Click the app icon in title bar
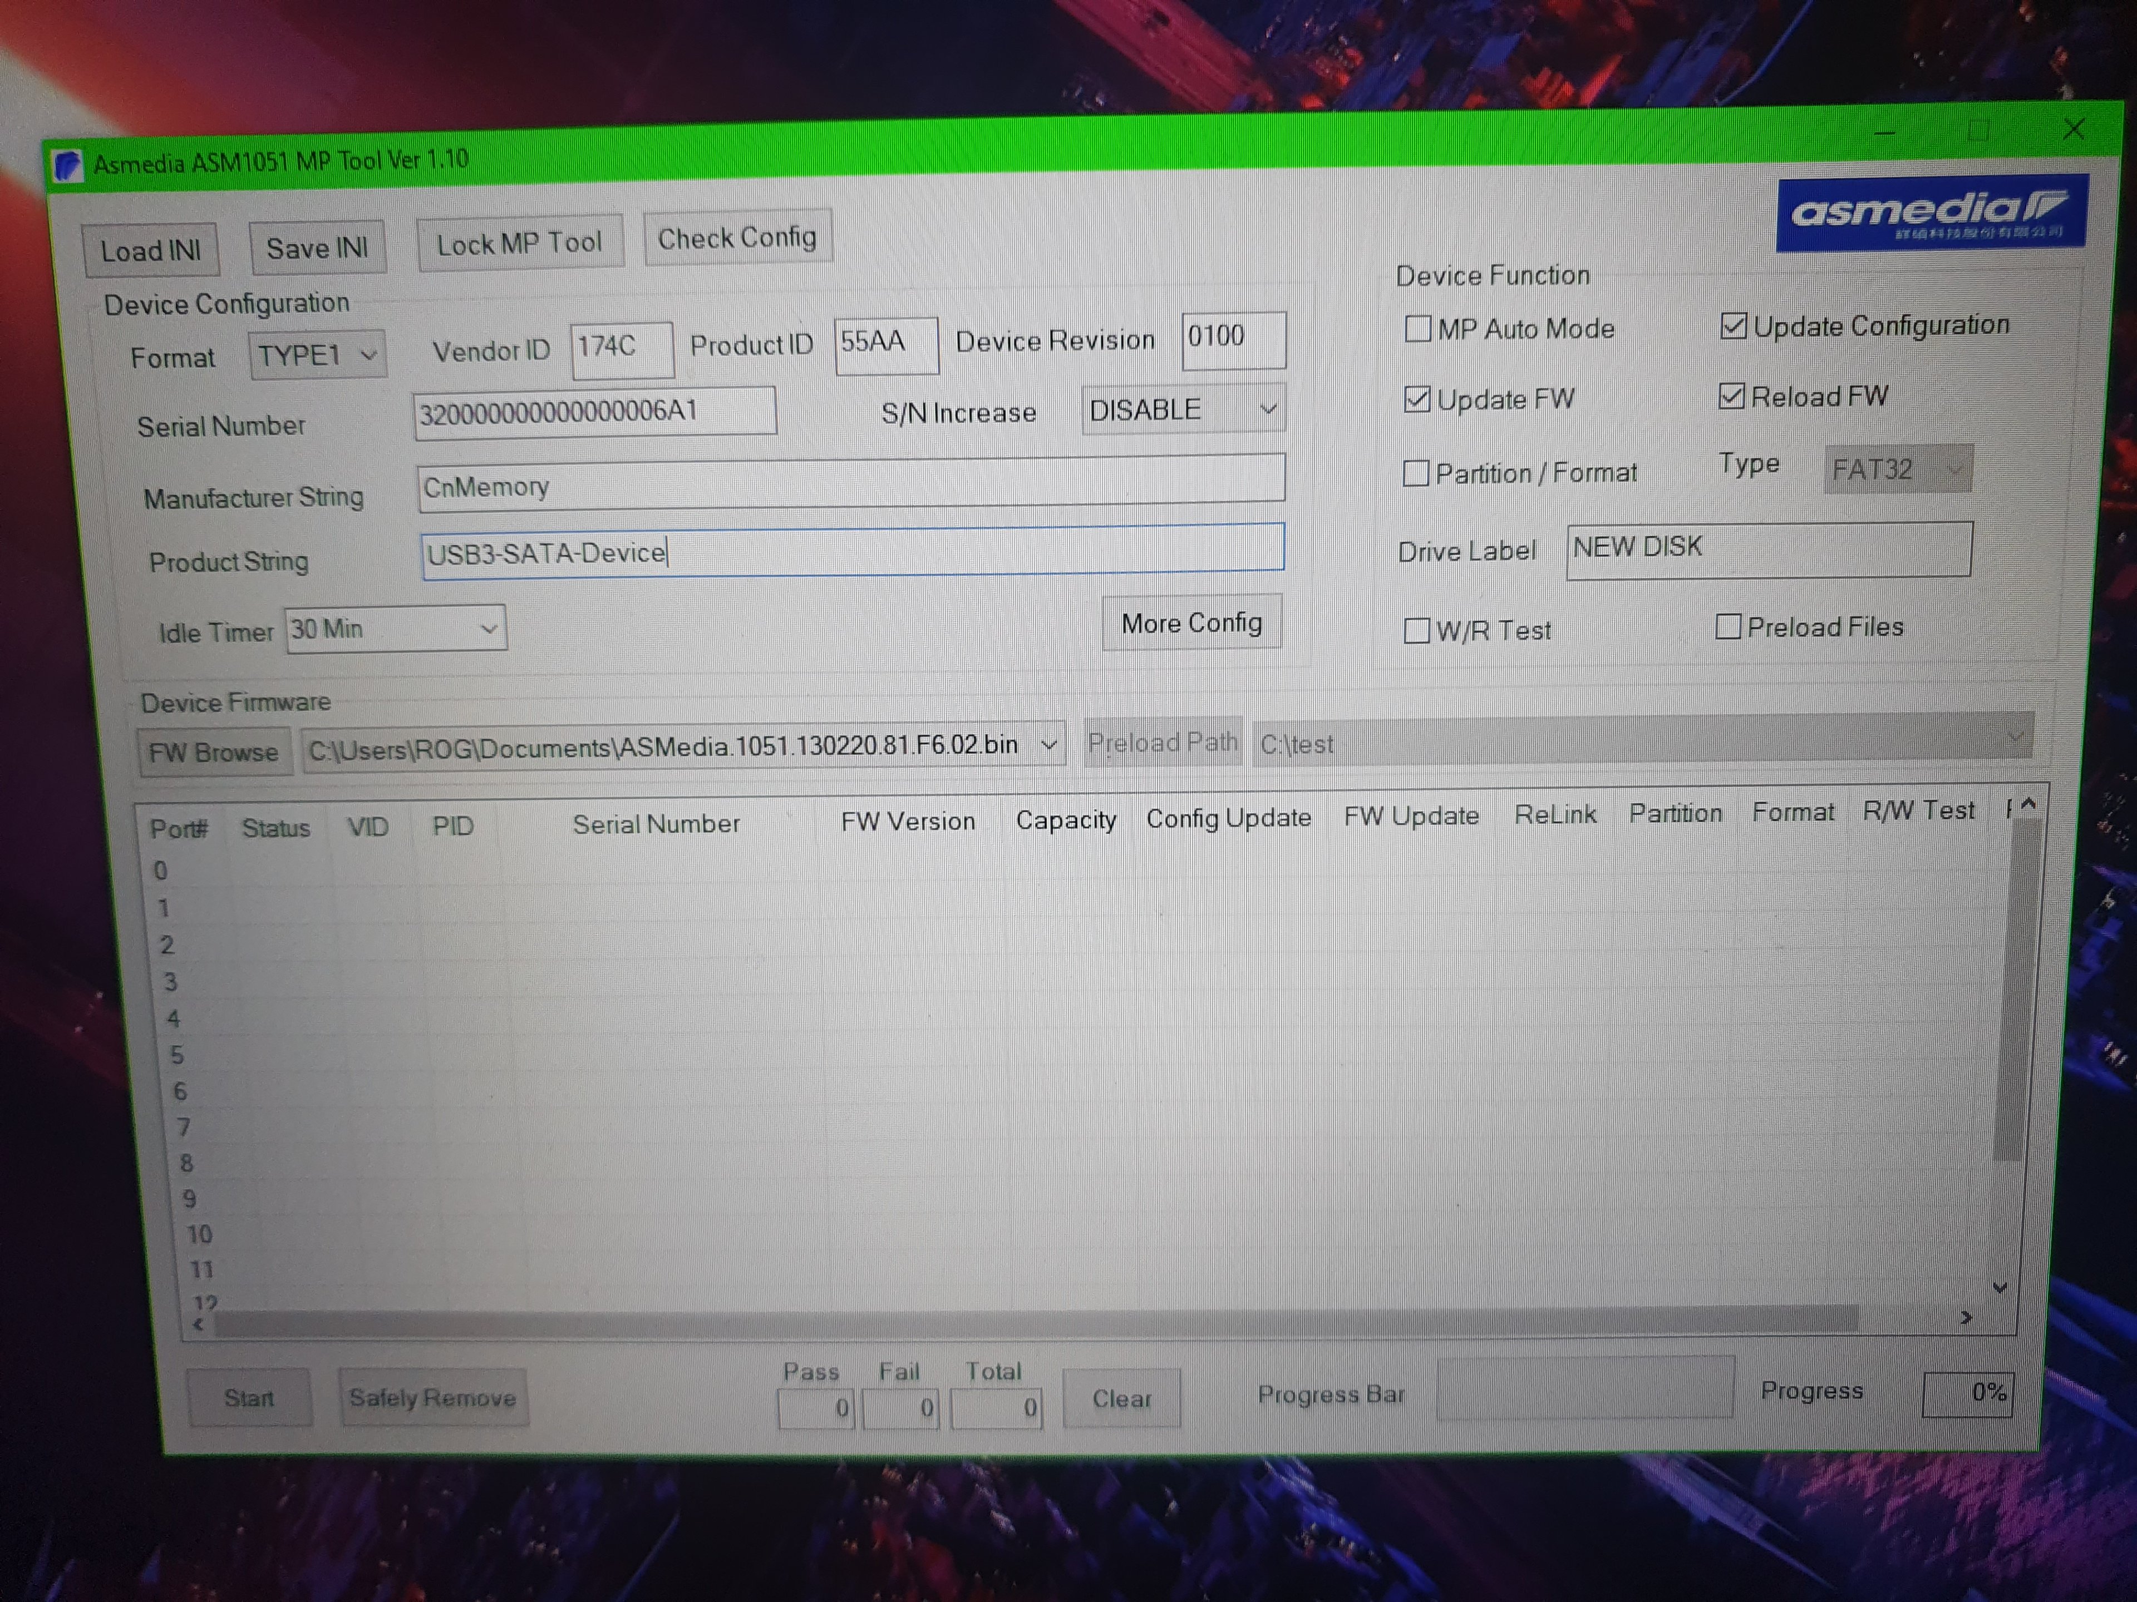This screenshot has width=2137, height=1602. pos(67,166)
